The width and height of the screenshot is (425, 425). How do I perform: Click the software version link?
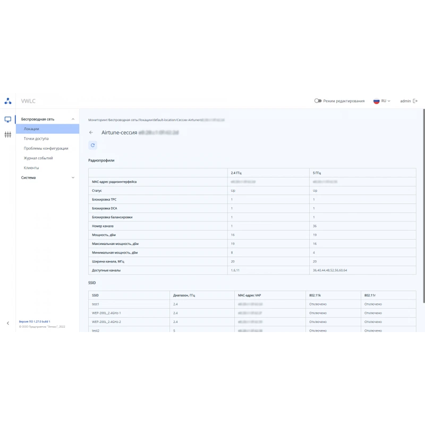click(35, 321)
